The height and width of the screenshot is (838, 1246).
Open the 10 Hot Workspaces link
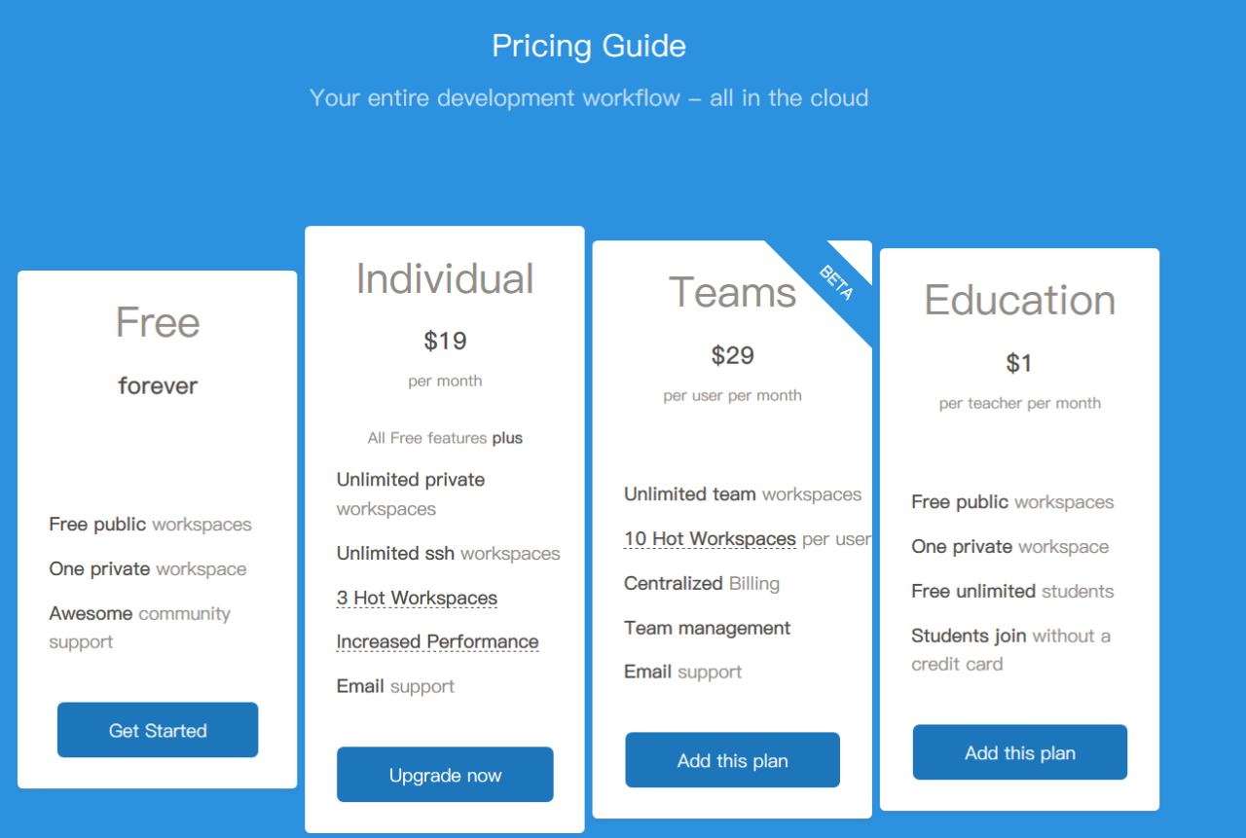[710, 538]
